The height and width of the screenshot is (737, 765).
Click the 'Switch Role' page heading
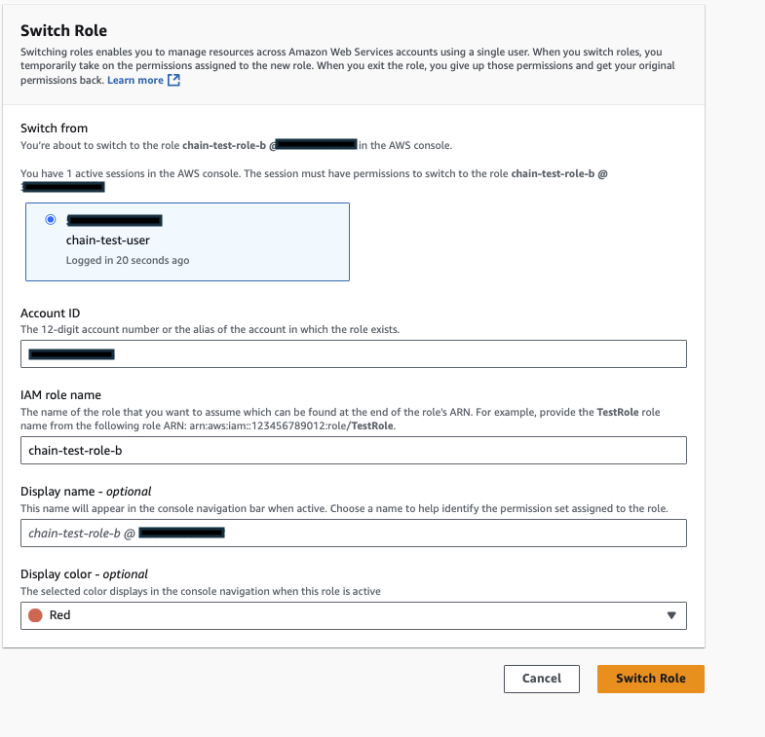point(63,30)
